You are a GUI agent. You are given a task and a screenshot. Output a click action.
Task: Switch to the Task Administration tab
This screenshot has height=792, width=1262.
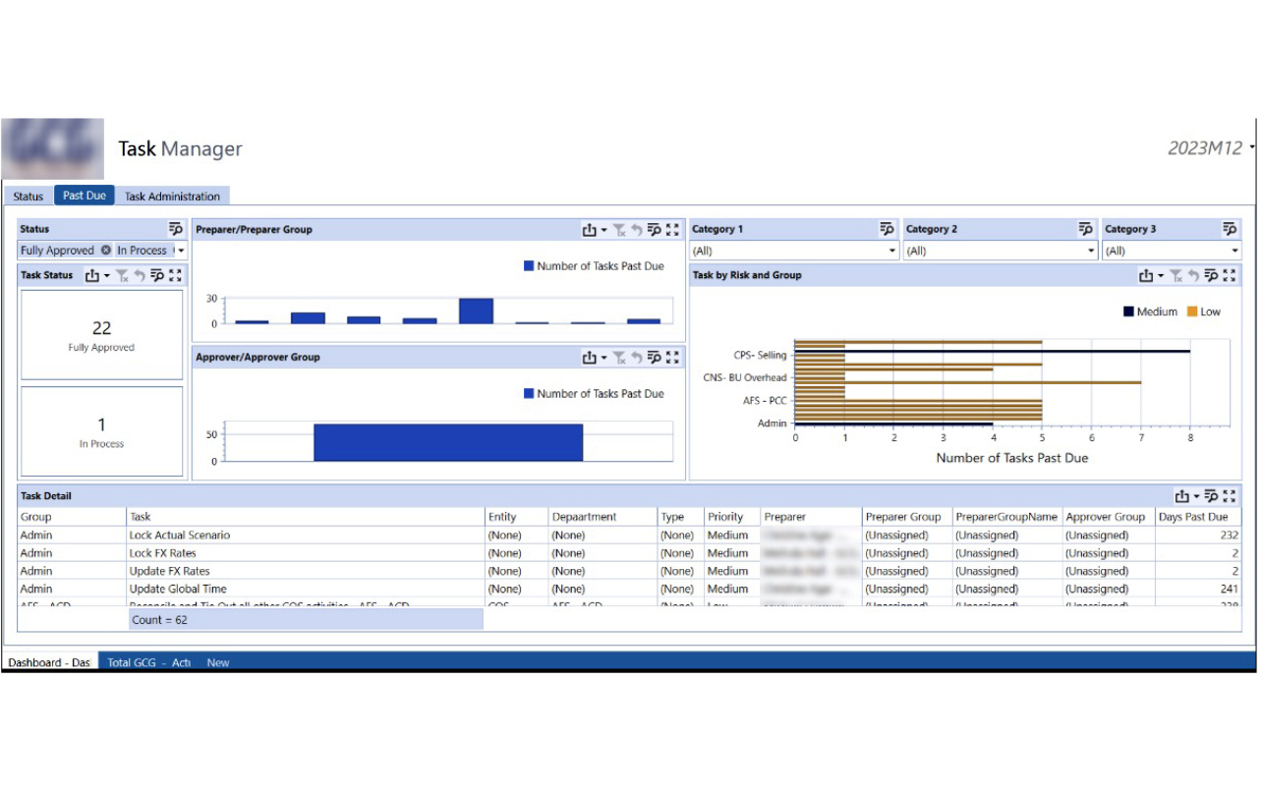click(x=172, y=197)
